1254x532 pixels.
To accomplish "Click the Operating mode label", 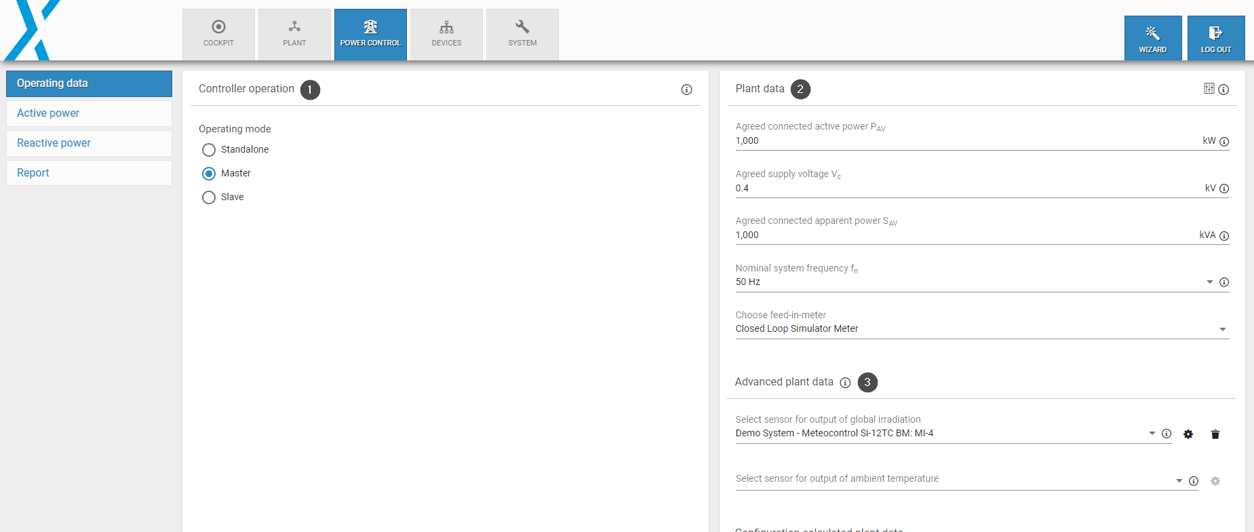I will [235, 129].
